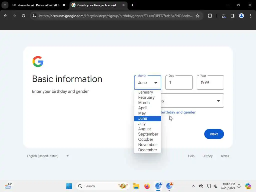Open the Gender dropdown arrow
Viewport: 256px width, 192px height.
coord(218,101)
